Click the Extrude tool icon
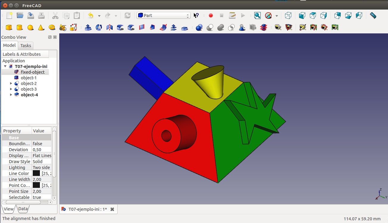 click(x=88, y=28)
